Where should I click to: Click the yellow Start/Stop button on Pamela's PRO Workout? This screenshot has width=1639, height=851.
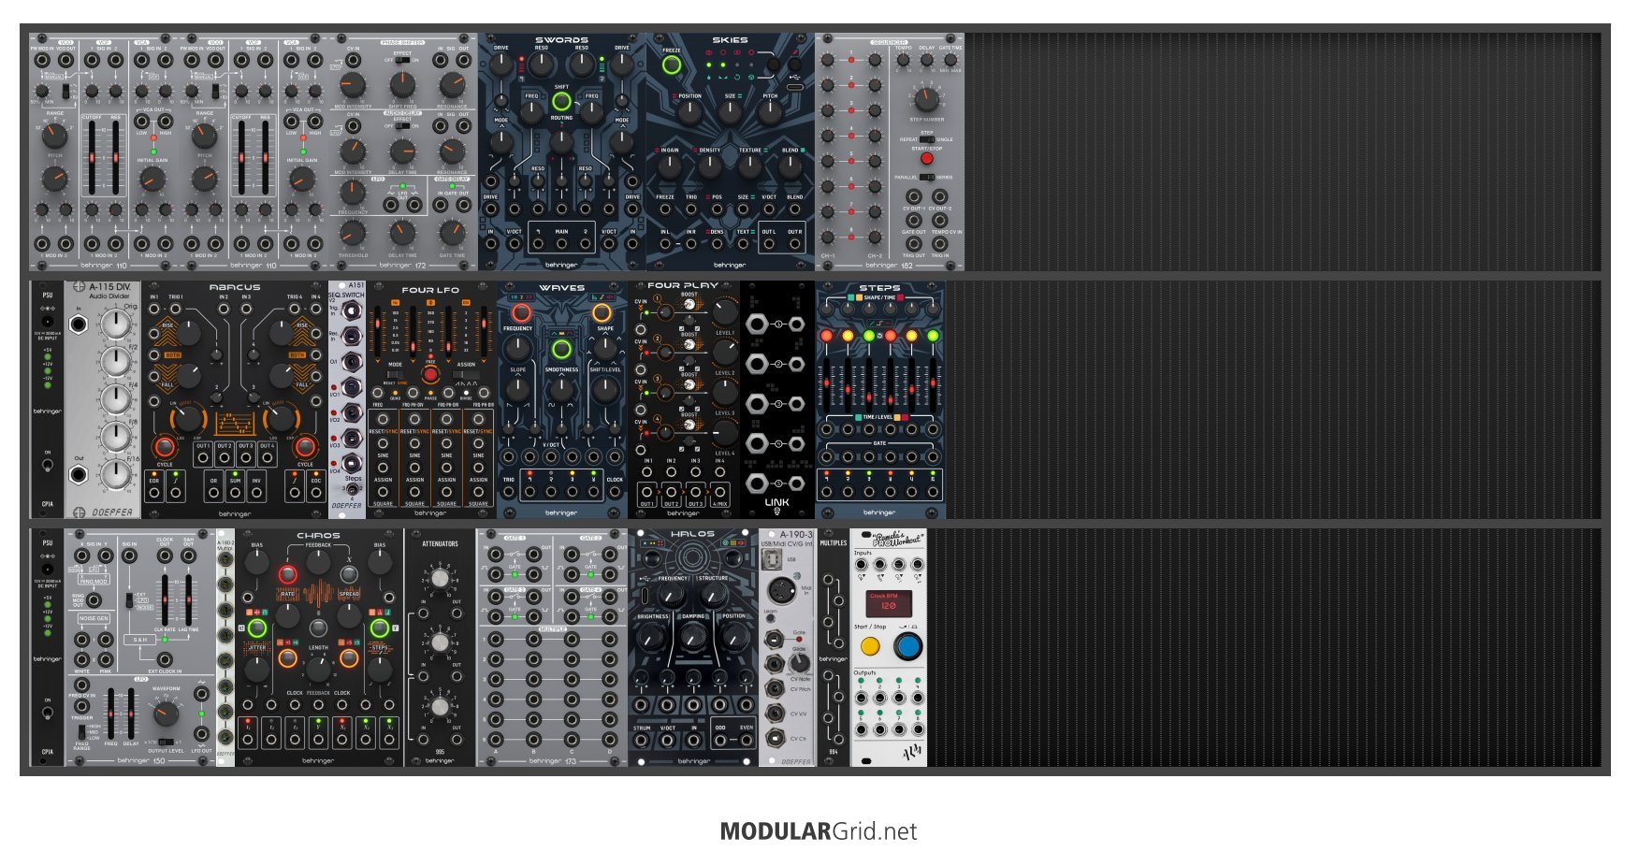(x=870, y=646)
